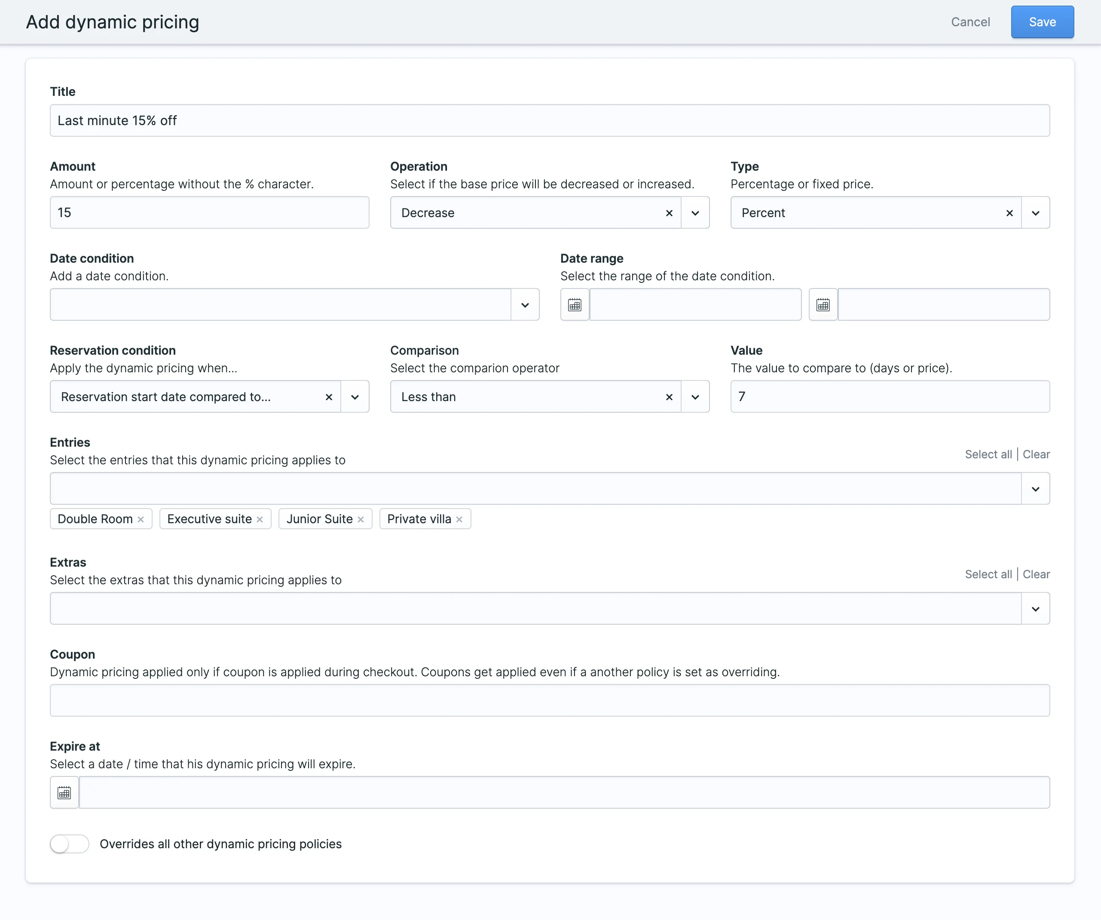Expand the Extras dropdown arrow
Image resolution: width=1101 pixels, height=920 pixels.
[x=1036, y=609]
